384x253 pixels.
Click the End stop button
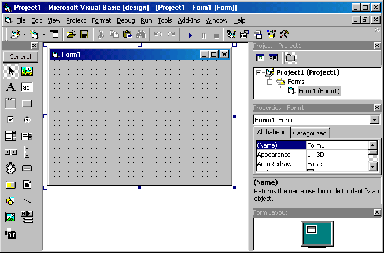pyautogui.click(x=216, y=35)
